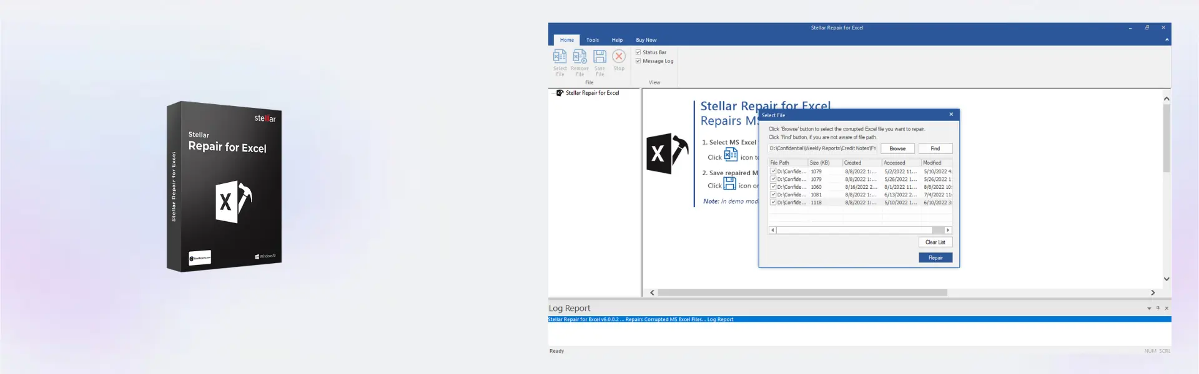The width and height of the screenshot is (1199, 374).
Task: Click the Browse button
Action: (x=897, y=148)
